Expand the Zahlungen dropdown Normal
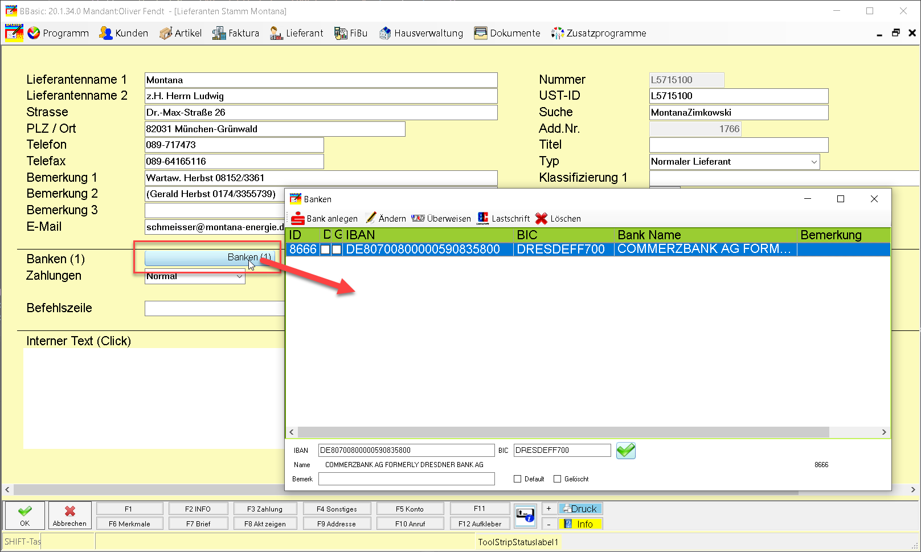 239,276
